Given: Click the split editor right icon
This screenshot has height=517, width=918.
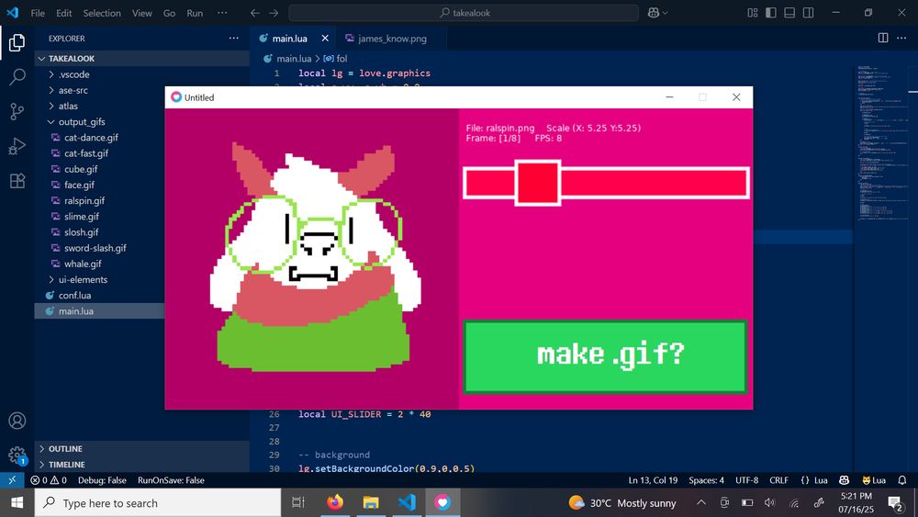Looking at the screenshot, I should [x=883, y=38].
